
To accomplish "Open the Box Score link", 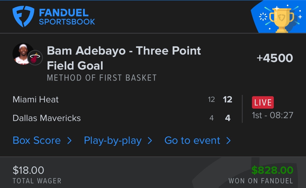I will coord(37,140).
